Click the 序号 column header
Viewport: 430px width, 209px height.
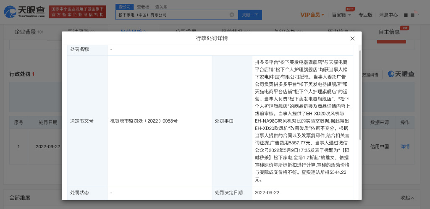(x=18, y=123)
